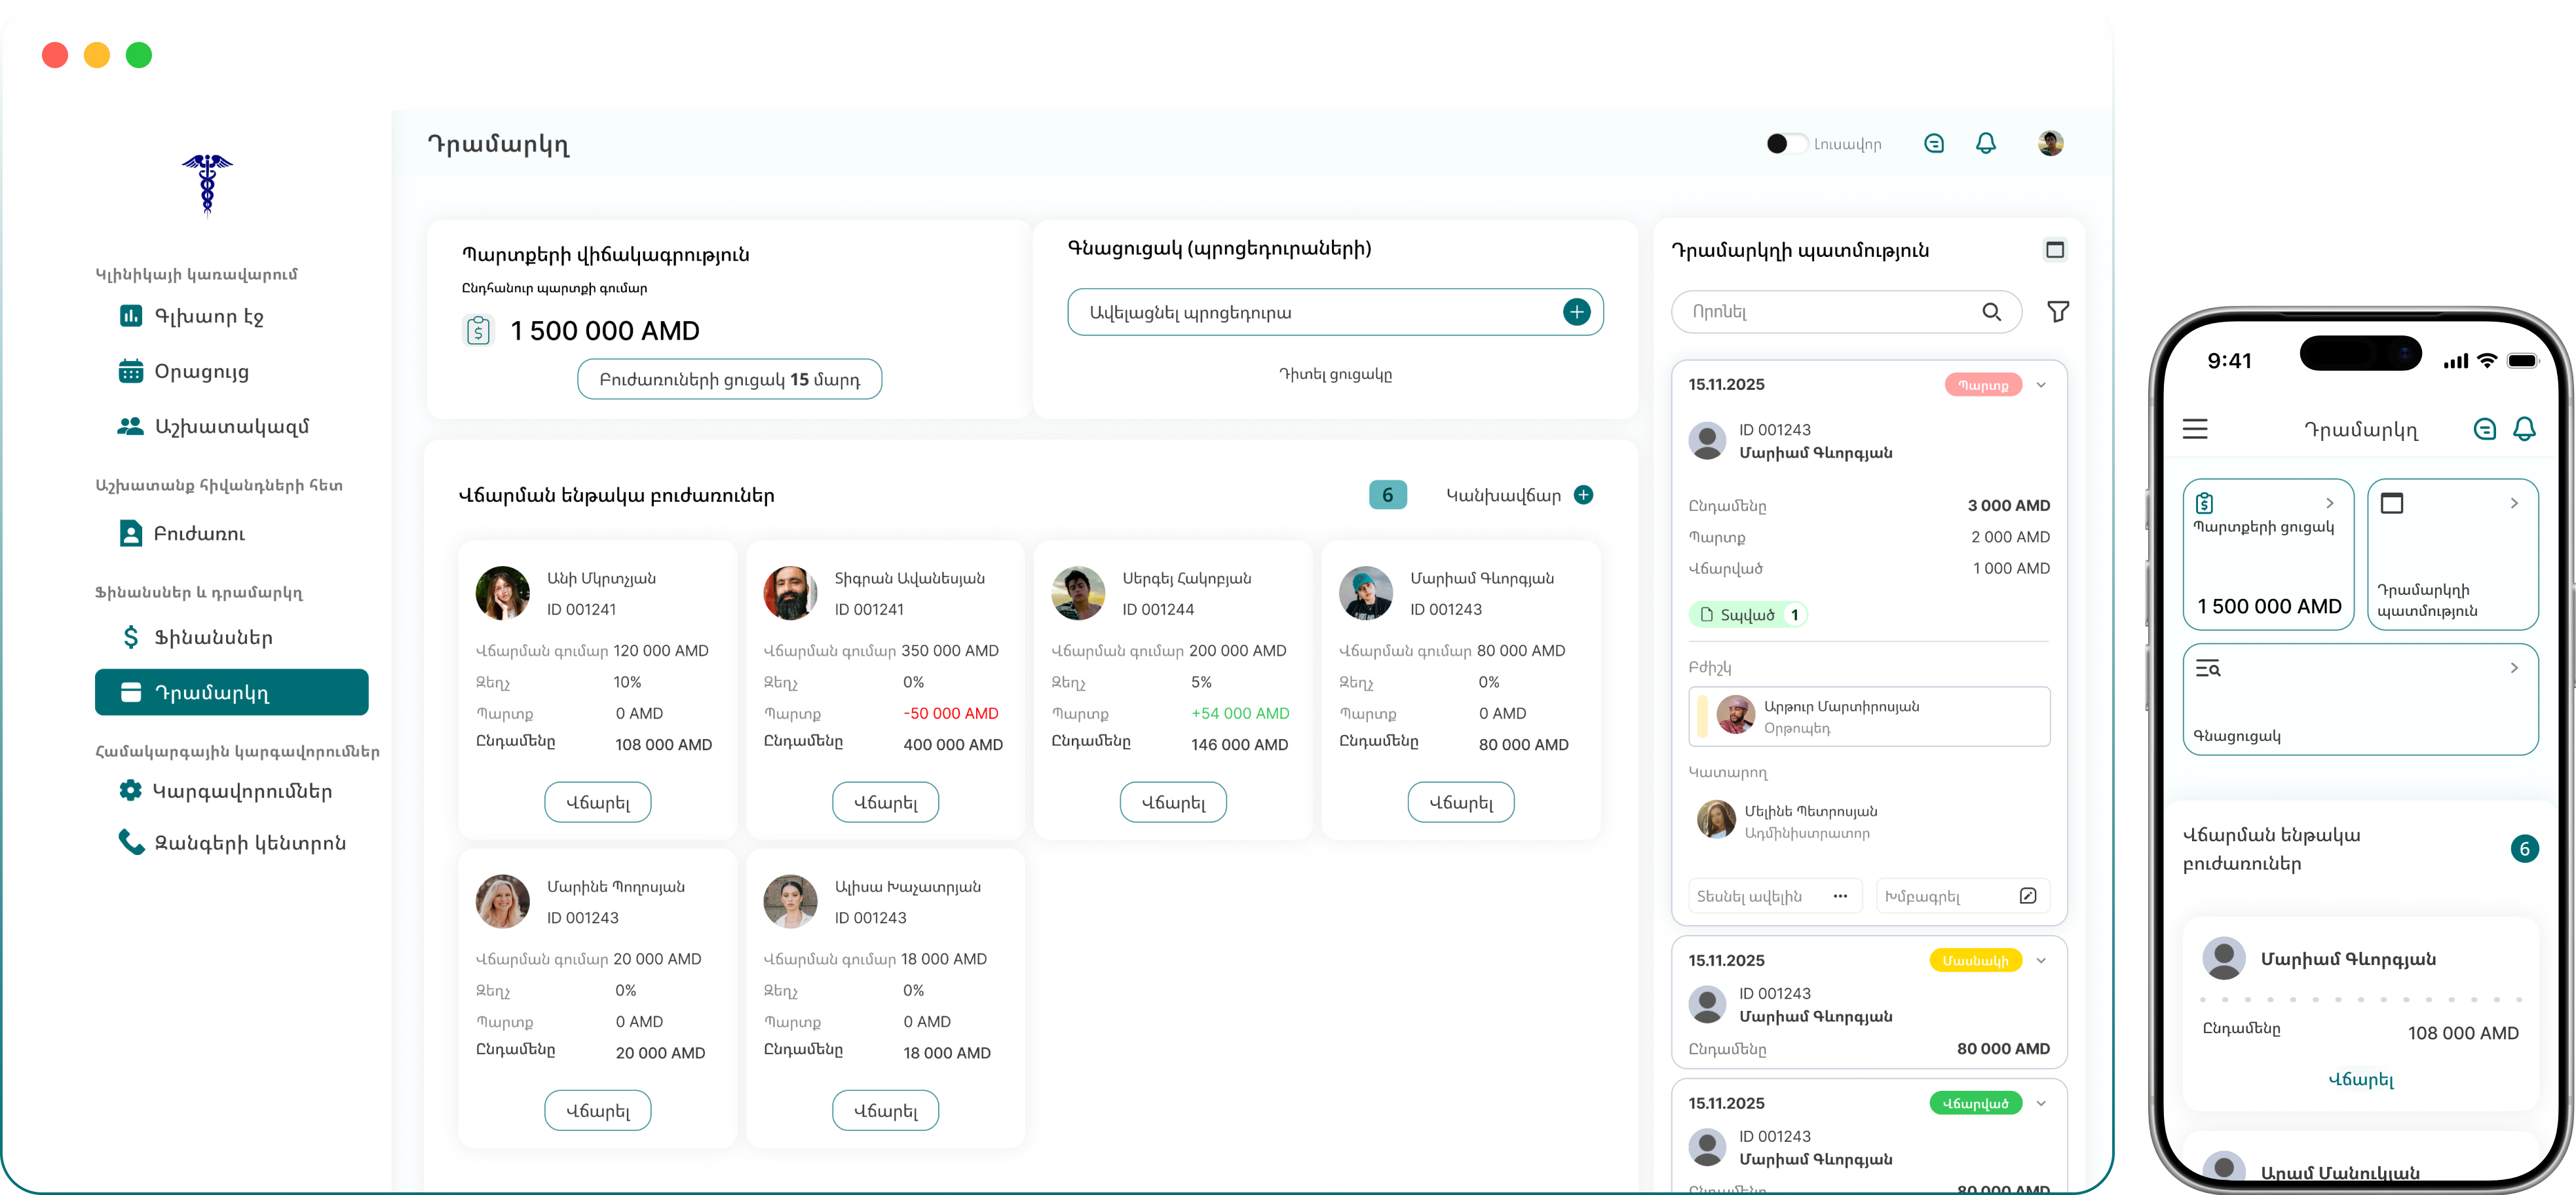Click the plus icon in Ավելացնել պրոցեդուրա field
The width and height of the screenshot is (2576, 1195).
pyautogui.click(x=1577, y=312)
